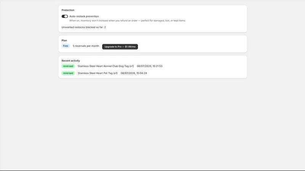Click 'Unwanted restocks blocked so far: 2' text
305x171 pixels.
(x=83, y=27)
